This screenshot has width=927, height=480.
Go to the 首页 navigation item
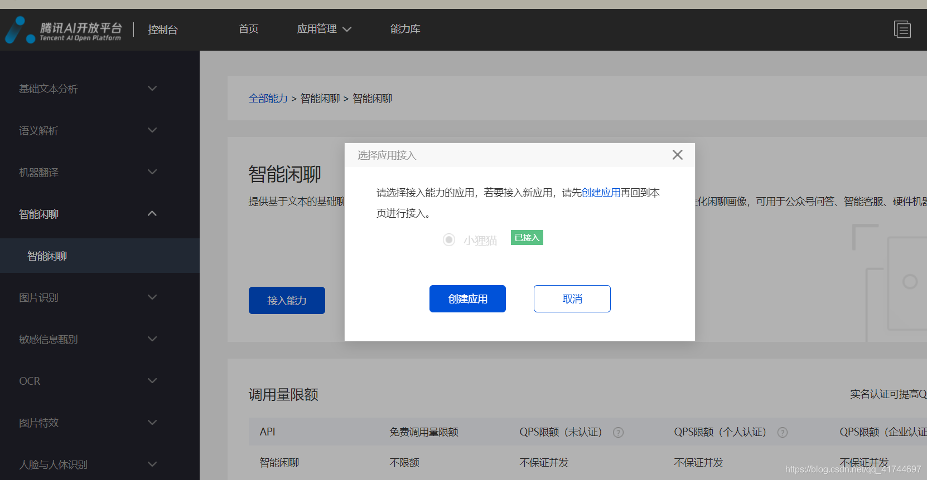pyautogui.click(x=248, y=29)
